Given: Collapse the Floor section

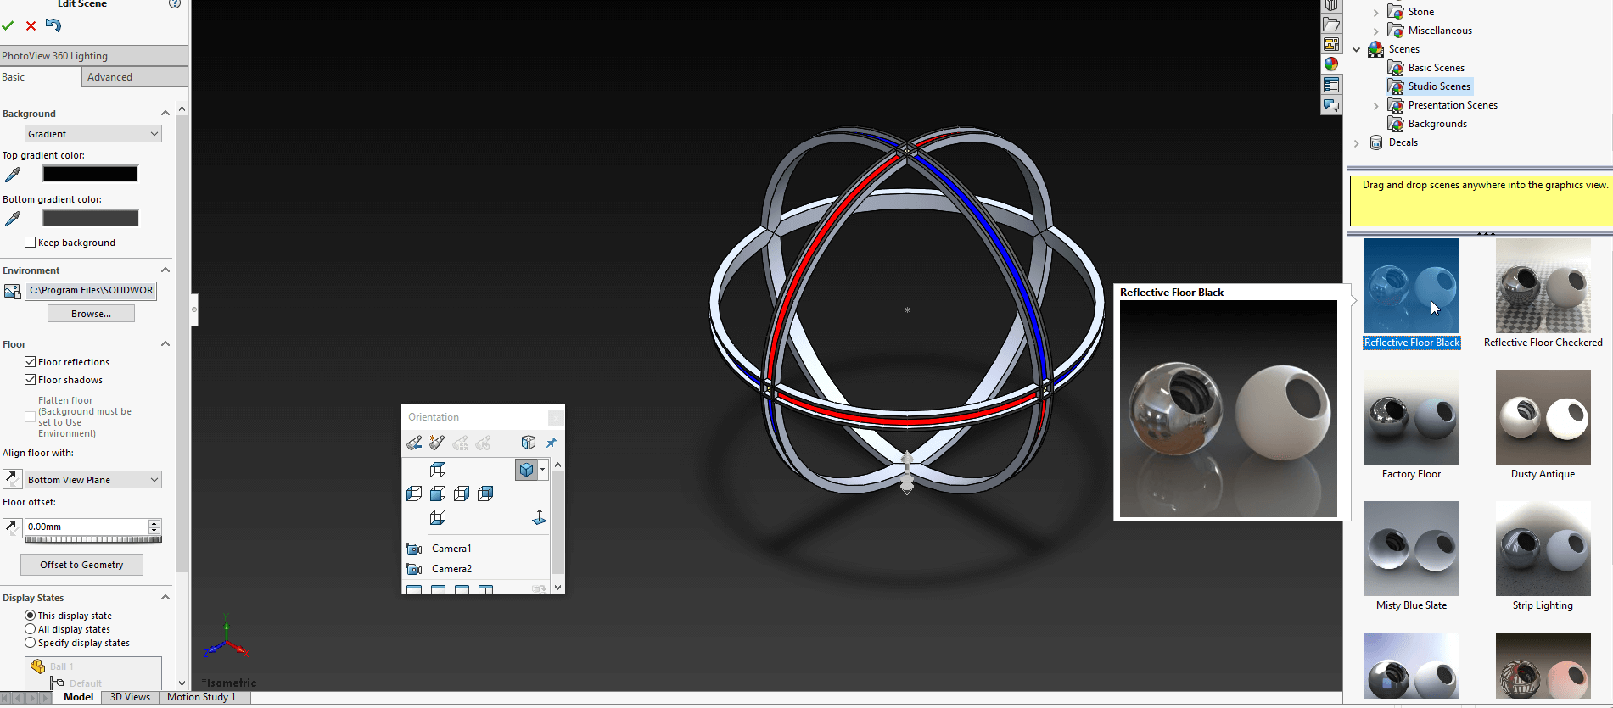Looking at the screenshot, I should pos(165,344).
